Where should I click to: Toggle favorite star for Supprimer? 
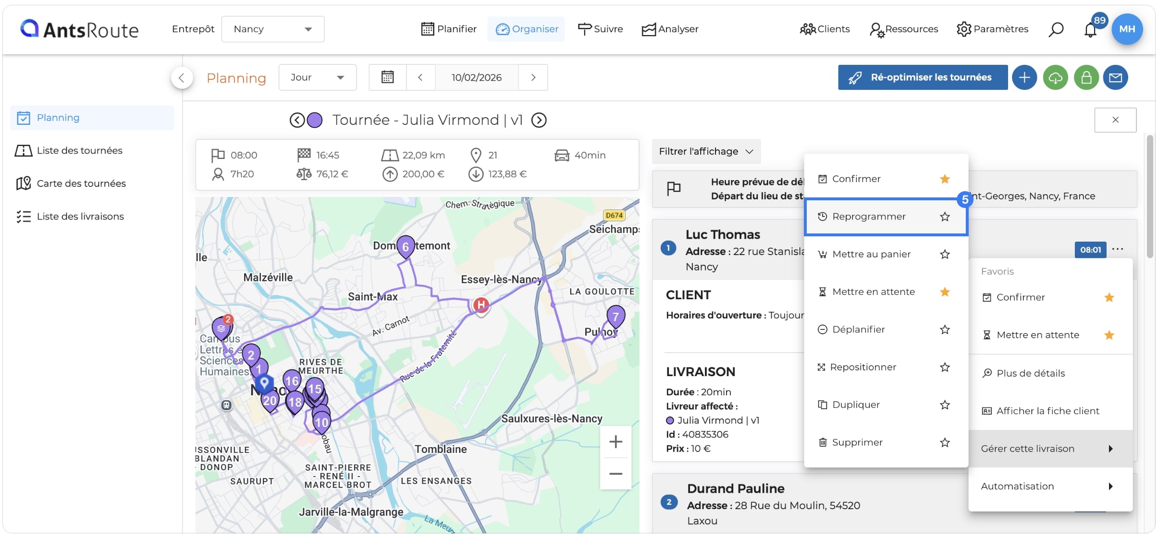point(945,442)
